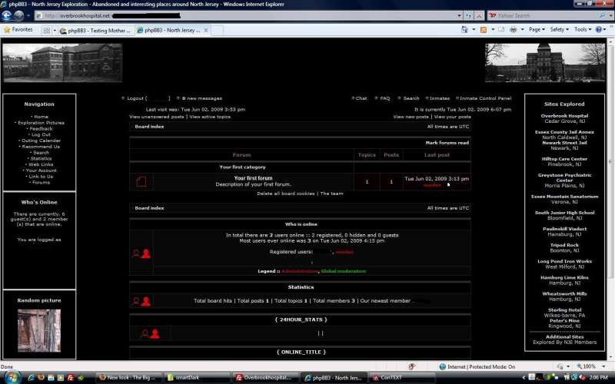Viewport: 615px width, 384px height.
Task: Click the browser Back arrow button
Action: pyautogui.click(x=7, y=15)
